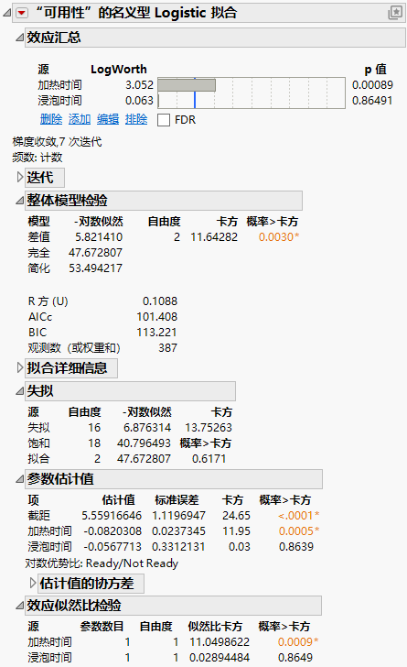Collapse the 效应似然比检验 section

coord(19,606)
